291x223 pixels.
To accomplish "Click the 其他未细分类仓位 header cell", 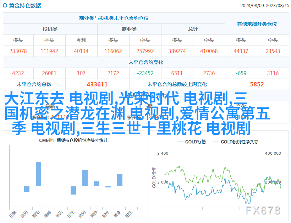I will pyautogui.click(x=257, y=24).
